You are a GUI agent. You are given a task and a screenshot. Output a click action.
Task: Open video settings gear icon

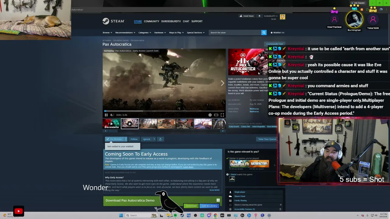[210, 115]
